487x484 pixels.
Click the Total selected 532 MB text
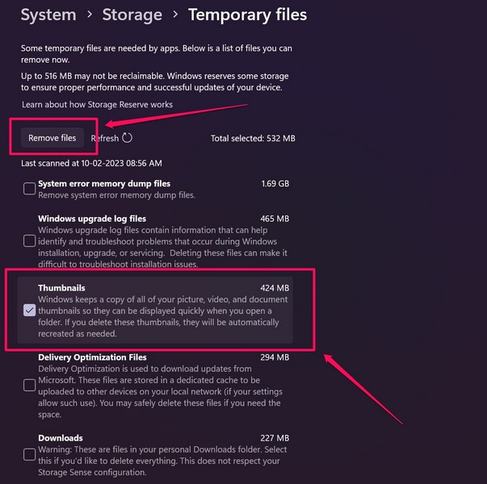coord(253,139)
